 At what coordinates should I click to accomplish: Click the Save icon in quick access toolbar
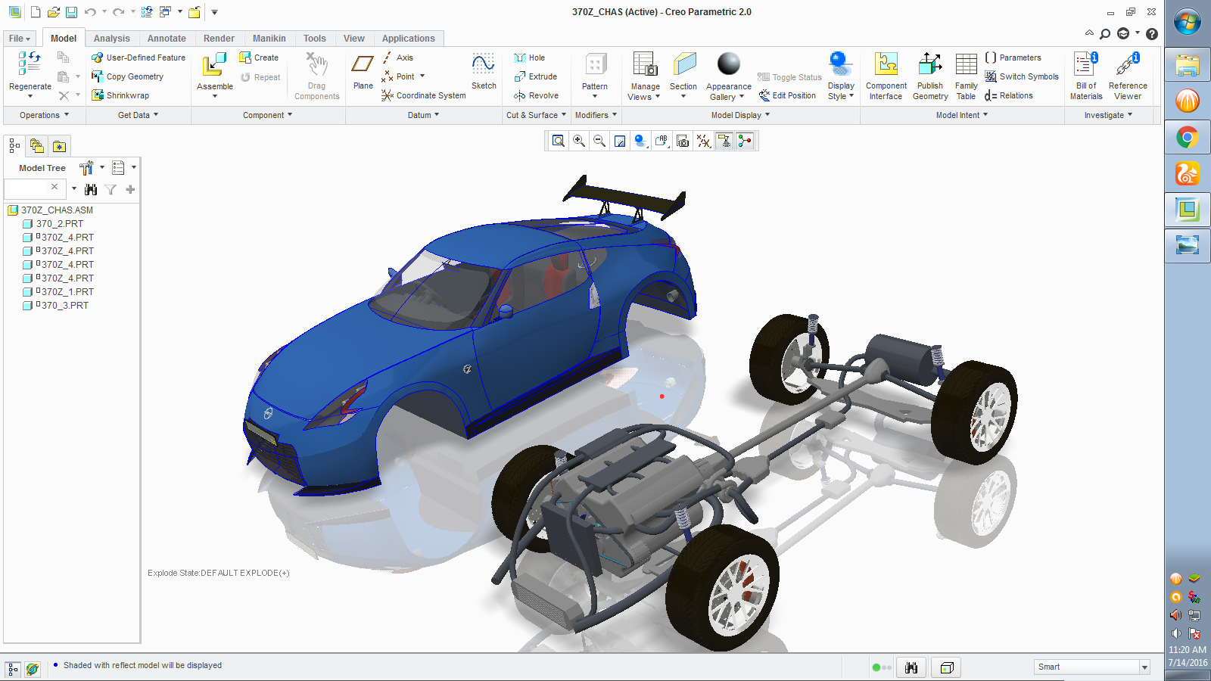pos(71,12)
